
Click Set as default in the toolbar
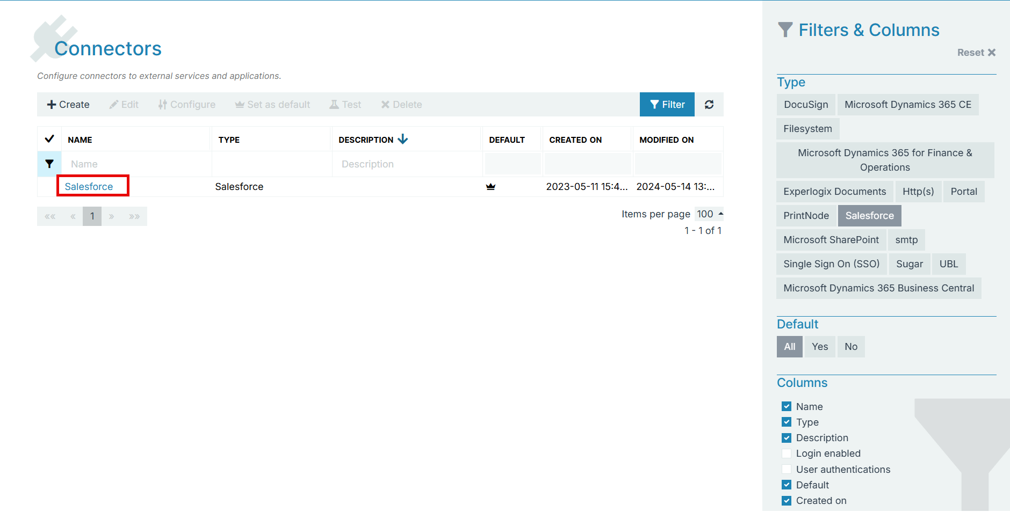click(272, 105)
